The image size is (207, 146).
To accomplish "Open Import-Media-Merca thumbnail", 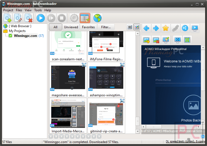I will [68, 116].
